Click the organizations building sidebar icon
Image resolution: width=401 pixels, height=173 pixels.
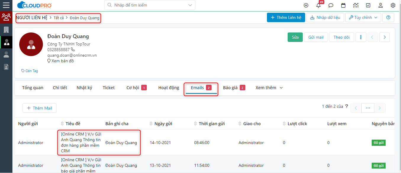[6, 30]
